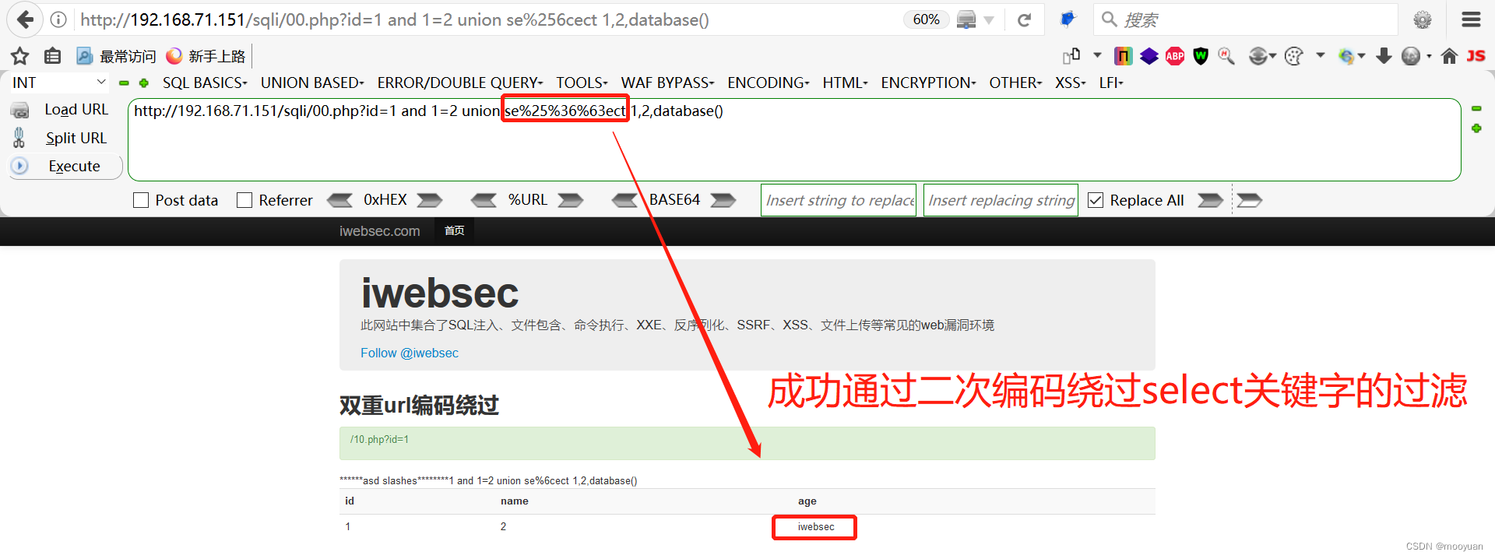Expand the HTML menu
1495x559 pixels.
(x=845, y=83)
